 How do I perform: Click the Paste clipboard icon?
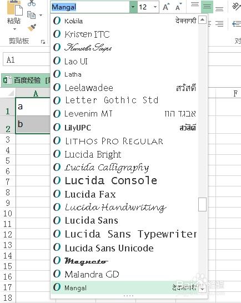pyautogui.click(x=14, y=8)
